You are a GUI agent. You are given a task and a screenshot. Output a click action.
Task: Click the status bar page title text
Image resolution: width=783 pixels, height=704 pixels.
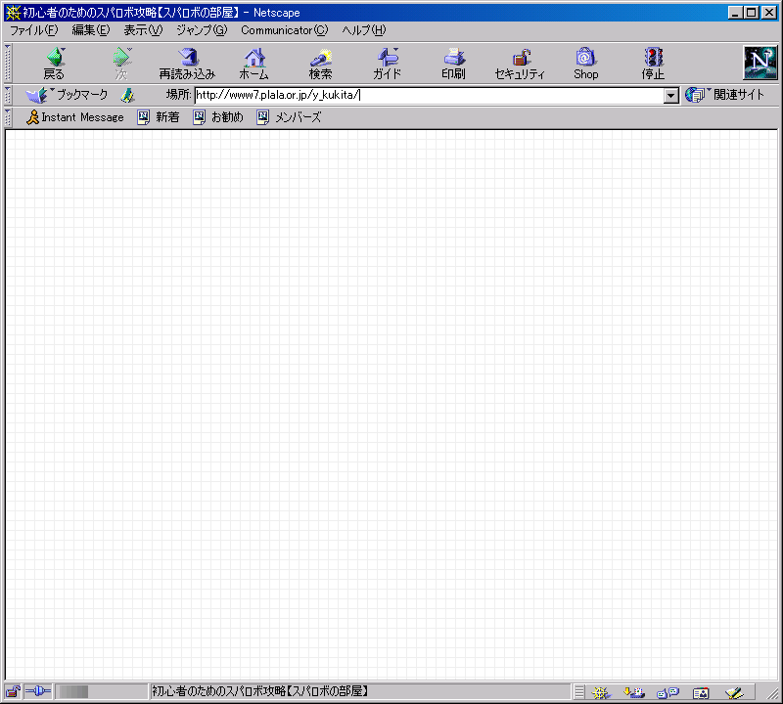tap(260, 691)
